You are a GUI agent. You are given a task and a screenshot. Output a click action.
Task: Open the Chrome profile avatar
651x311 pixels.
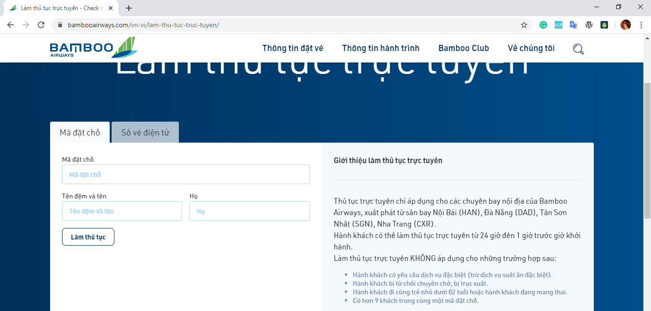click(625, 25)
